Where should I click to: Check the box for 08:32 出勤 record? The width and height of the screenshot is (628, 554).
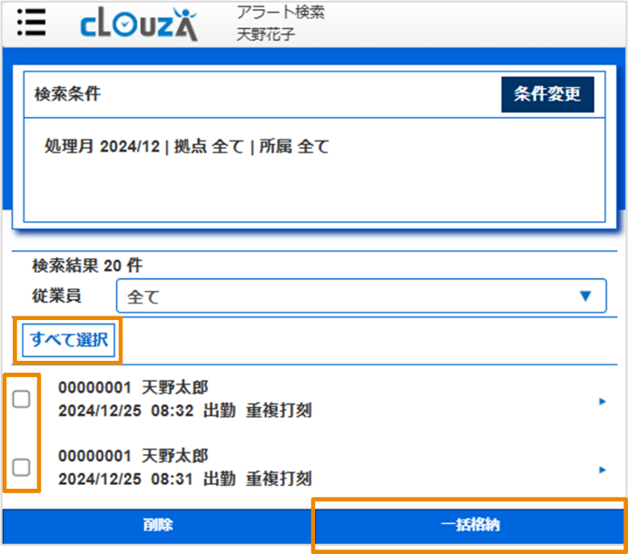click(x=22, y=399)
